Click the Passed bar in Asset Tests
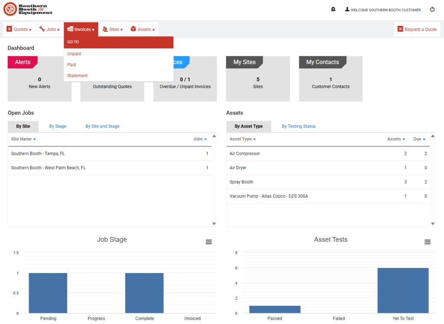 coord(274,309)
